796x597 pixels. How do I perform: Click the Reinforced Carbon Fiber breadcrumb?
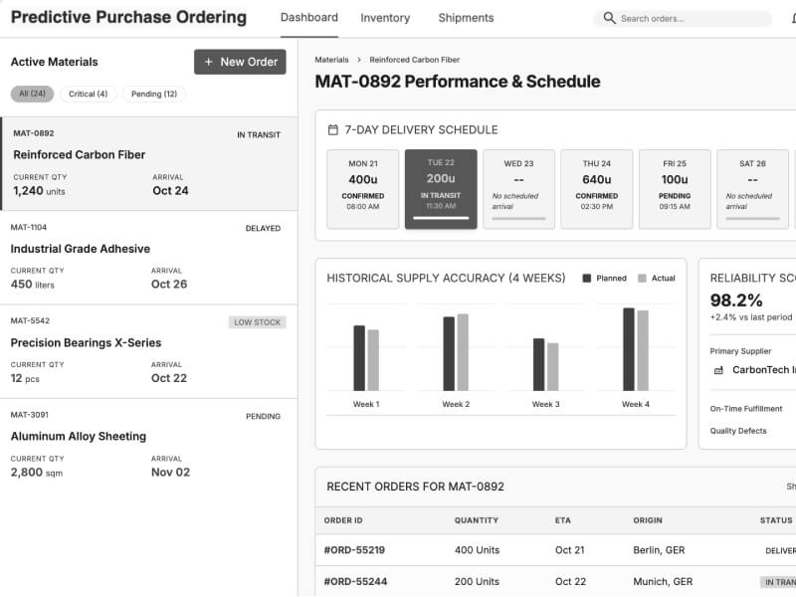click(415, 60)
